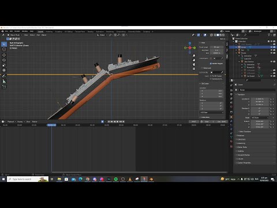Toggle visibility eye of selected Ocean row
The image size is (277, 208).
(271, 47)
